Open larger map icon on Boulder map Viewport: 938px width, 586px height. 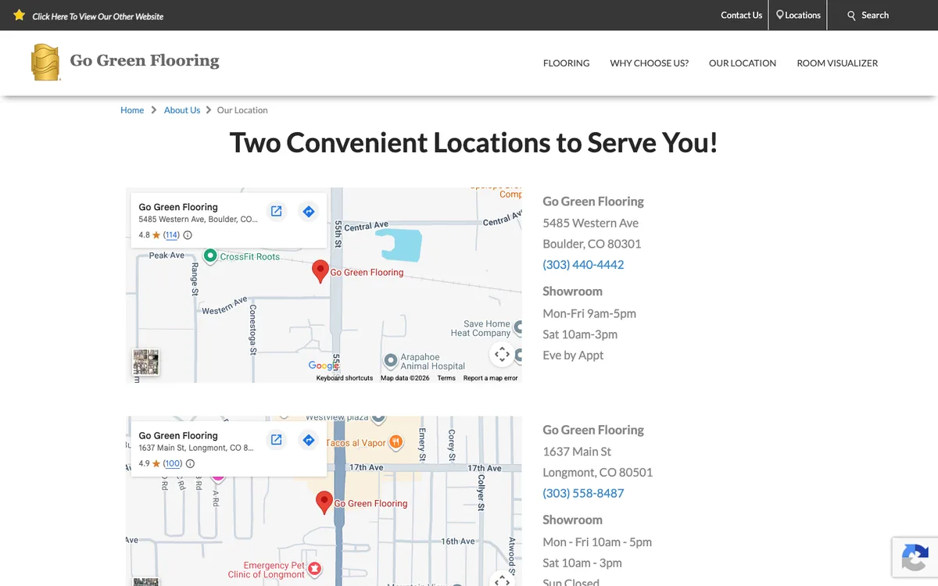[276, 211]
